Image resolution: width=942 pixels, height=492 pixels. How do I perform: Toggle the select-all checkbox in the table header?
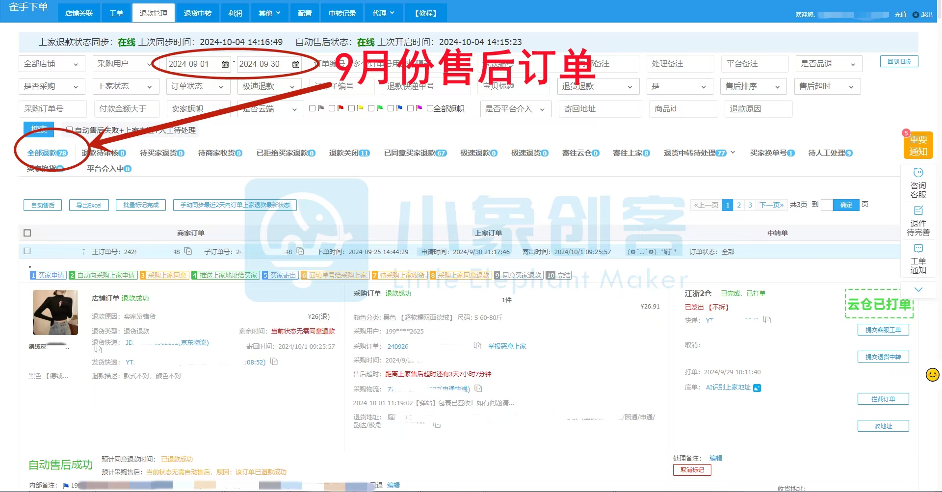tap(27, 233)
